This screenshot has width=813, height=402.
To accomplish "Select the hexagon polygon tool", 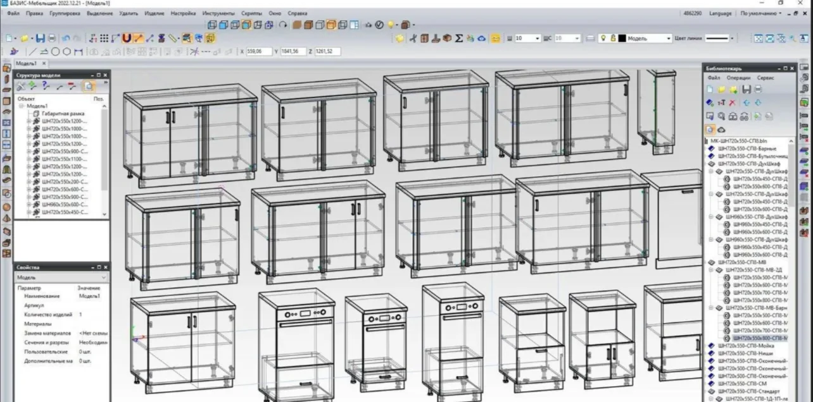I will tap(67, 52).
